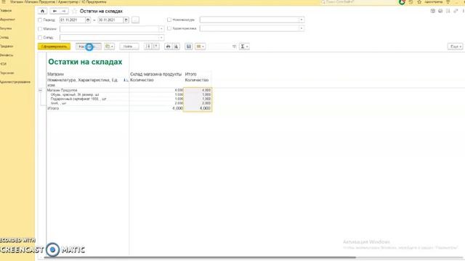Click the Склад магазина продукты column header
Image resolution: width=465 pixels, height=261 pixels.
coord(155,74)
